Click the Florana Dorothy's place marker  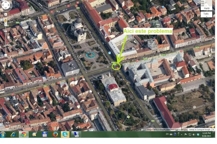point(34,50)
